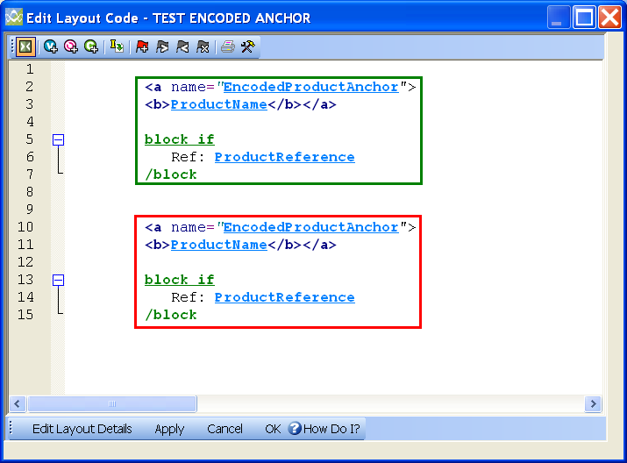Collapse the block at line 13

pyautogui.click(x=59, y=280)
